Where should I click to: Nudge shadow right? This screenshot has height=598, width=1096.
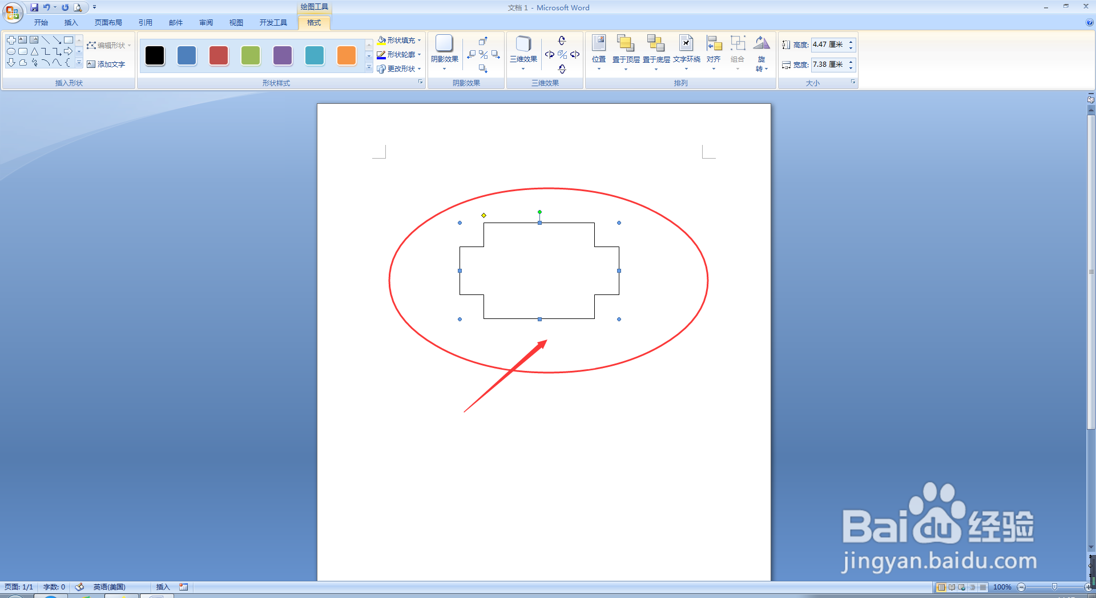click(x=495, y=55)
